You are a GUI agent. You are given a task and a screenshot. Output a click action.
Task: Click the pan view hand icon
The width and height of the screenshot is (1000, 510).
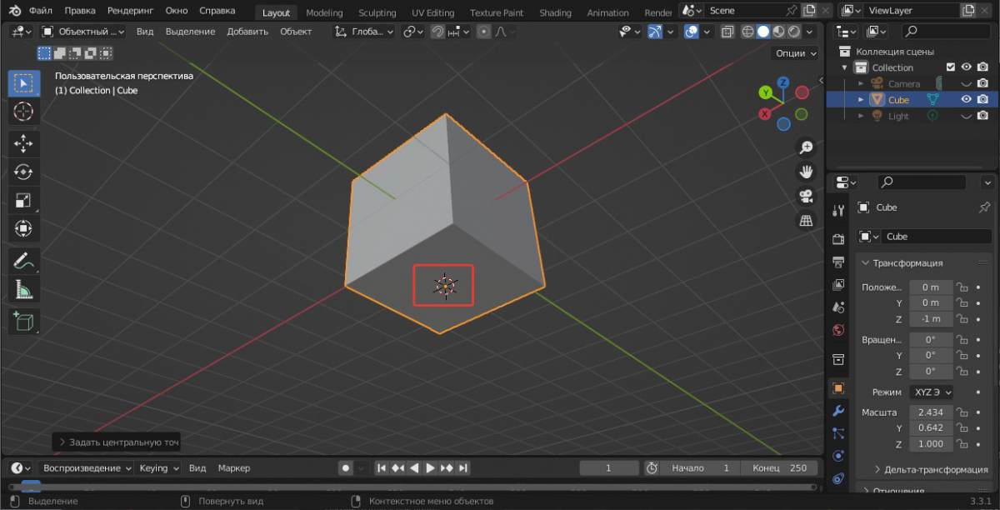tap(806, 172)
